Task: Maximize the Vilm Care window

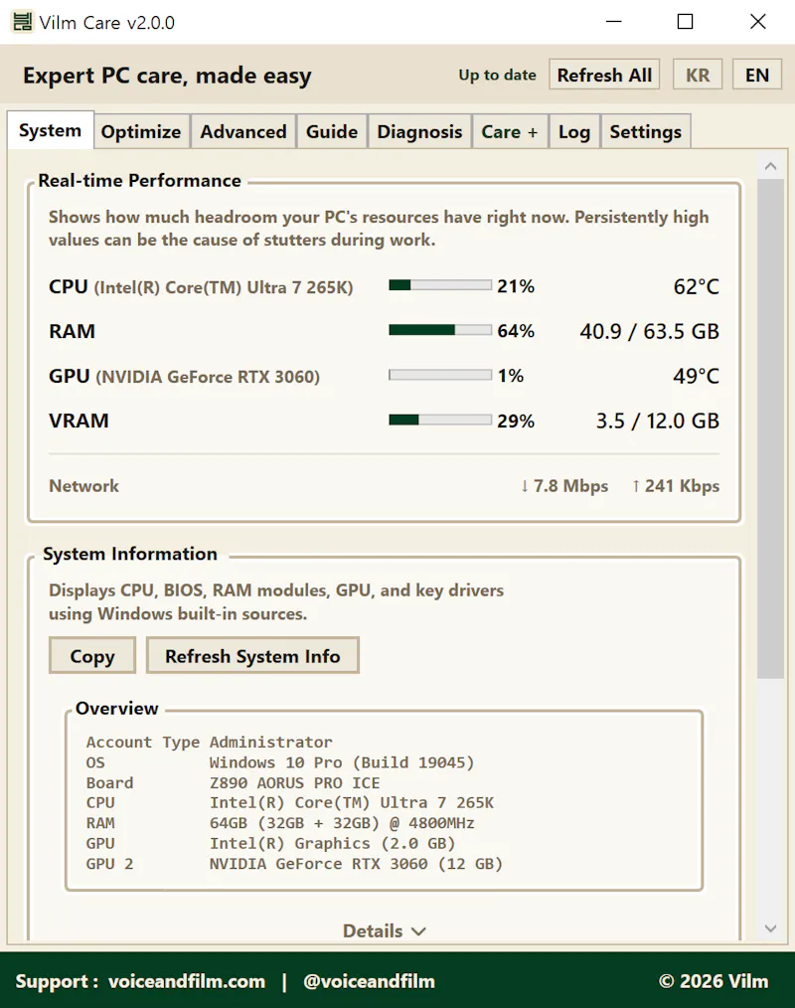Action: [x=685, y=22]
